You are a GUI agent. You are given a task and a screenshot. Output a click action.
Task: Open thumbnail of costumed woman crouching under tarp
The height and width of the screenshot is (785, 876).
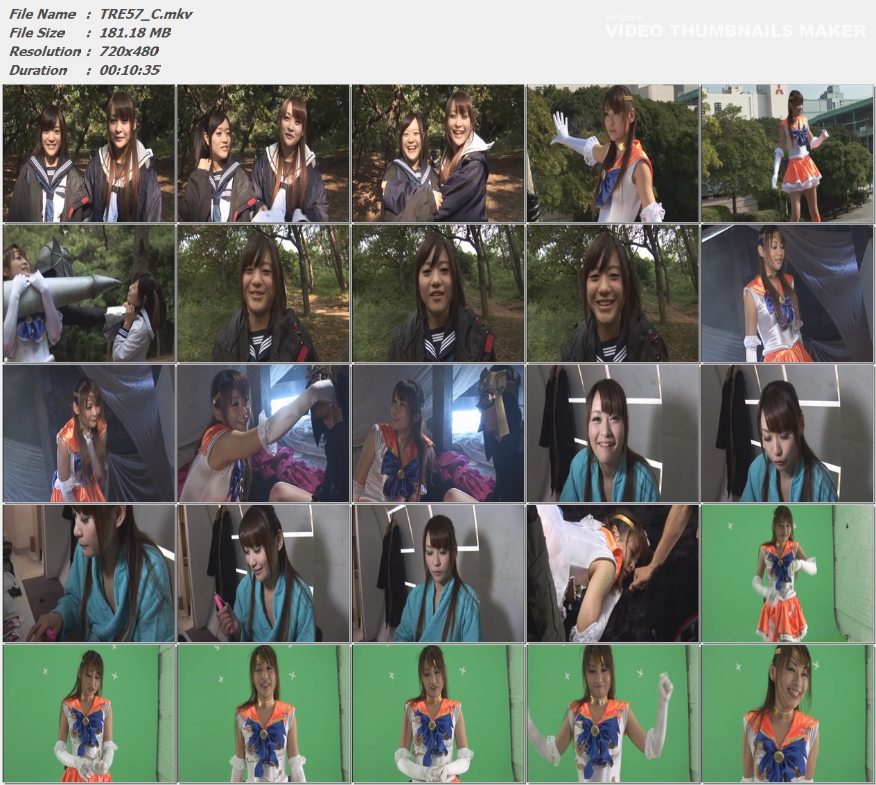pyautogui.click(x=89, y=433)
